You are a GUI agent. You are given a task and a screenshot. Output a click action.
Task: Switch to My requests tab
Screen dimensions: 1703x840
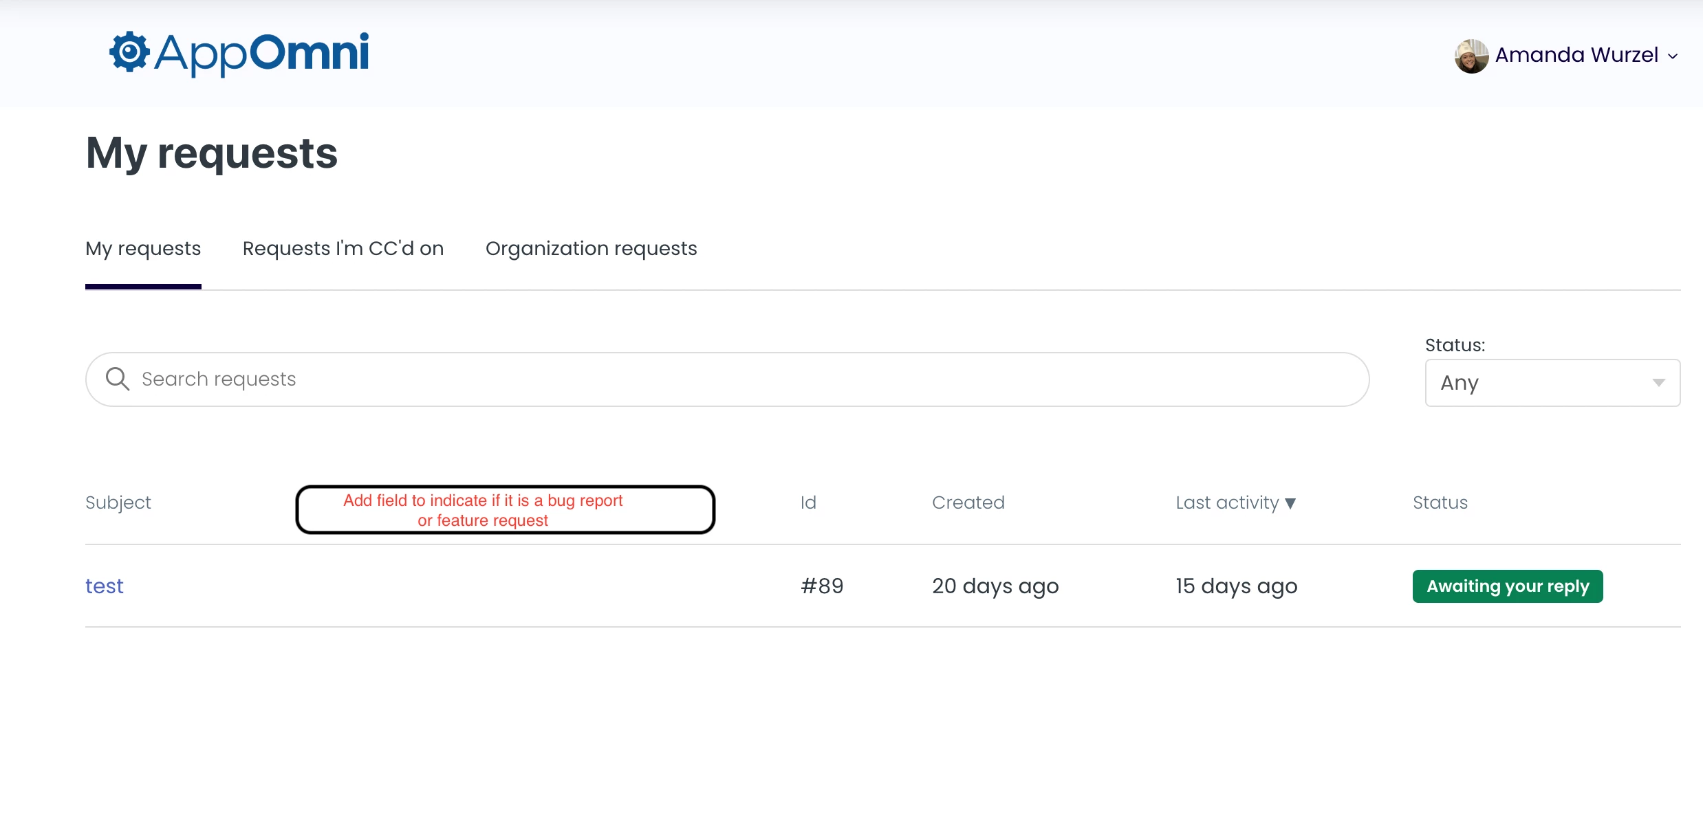143,249
